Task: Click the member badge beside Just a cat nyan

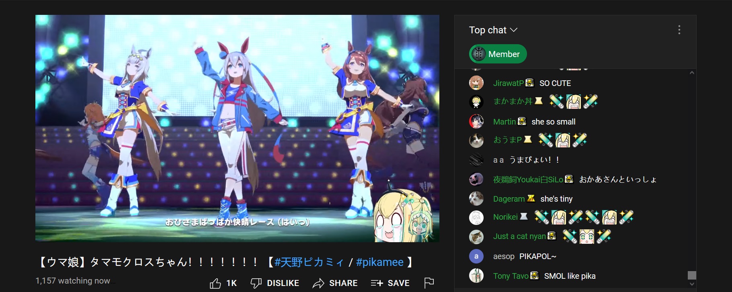Action: 552,236
